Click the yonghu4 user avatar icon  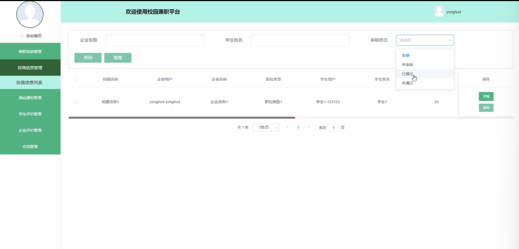coord(439,12)
